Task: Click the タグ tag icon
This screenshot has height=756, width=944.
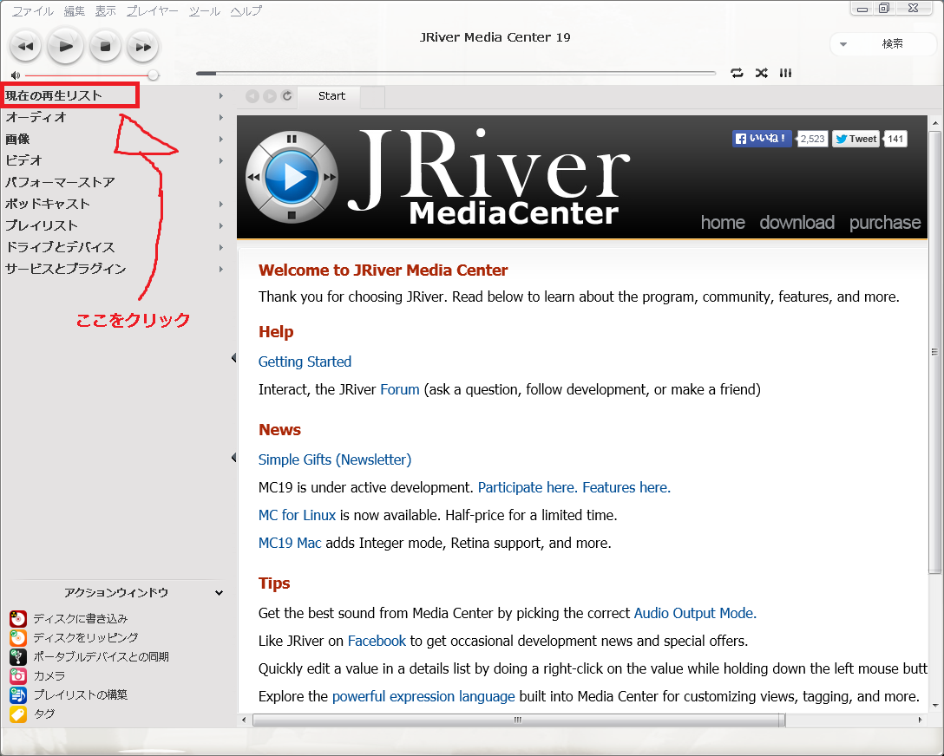Action: coord(18,714)
